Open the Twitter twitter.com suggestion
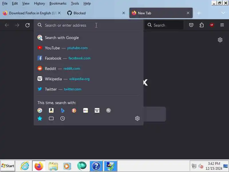 tap(88, 89)
